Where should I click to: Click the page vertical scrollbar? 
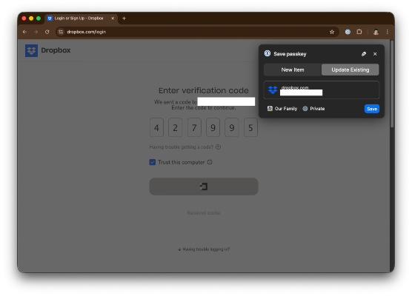392,84
